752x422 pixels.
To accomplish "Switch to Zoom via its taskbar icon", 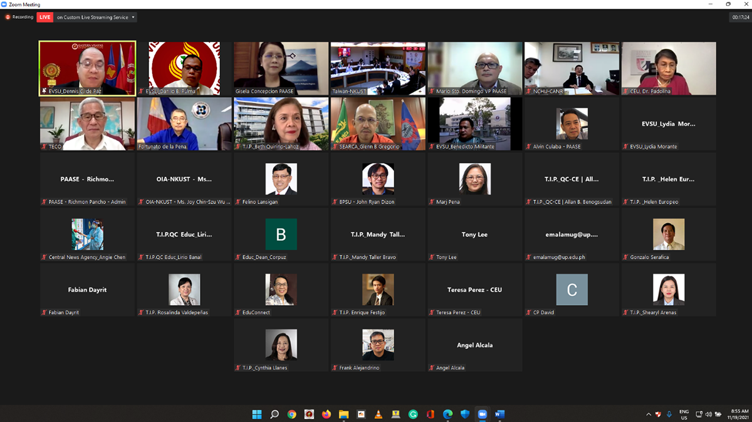I will click(x=482, y=414).
